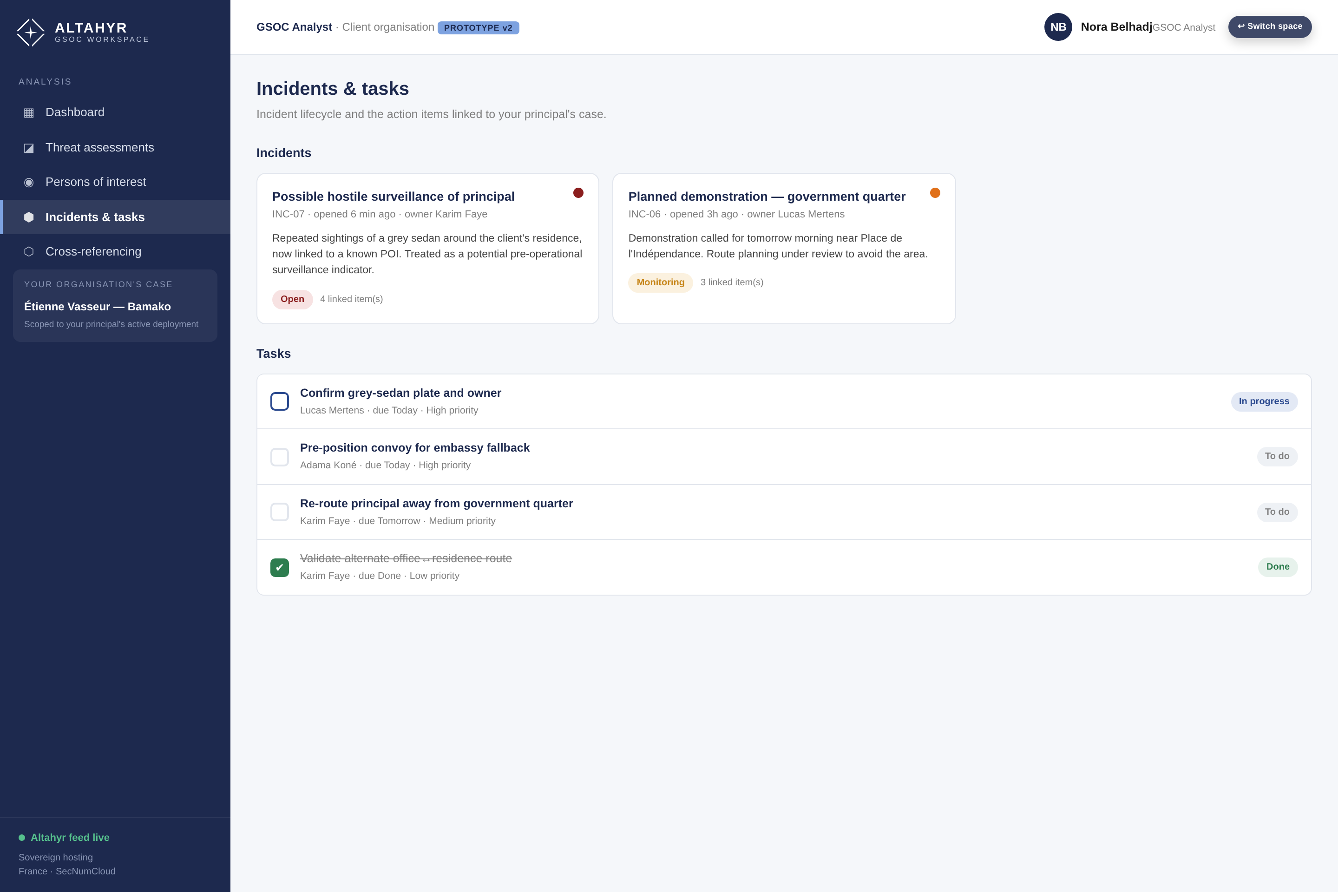Click the 'Tasks' section heading

coord(274,354)
